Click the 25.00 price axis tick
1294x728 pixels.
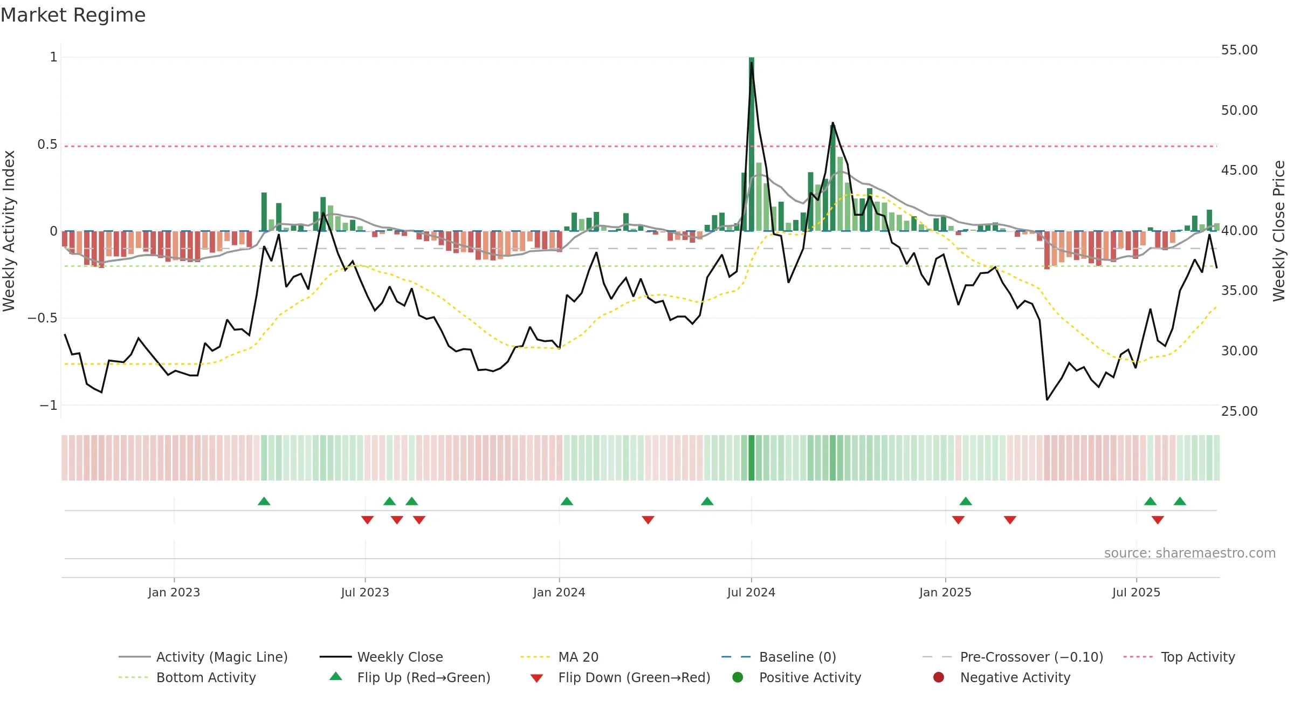coord(1240,411)
